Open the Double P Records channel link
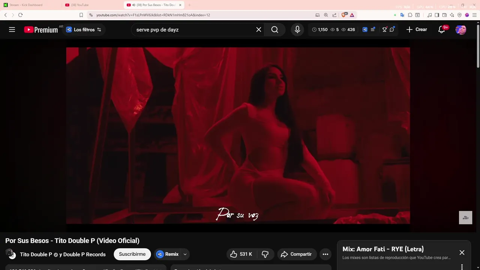Screen dimensions: 480x270 [x=84, y=254]
